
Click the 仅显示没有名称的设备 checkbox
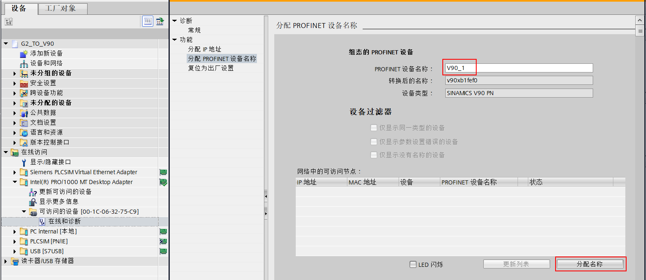(374, 155)
